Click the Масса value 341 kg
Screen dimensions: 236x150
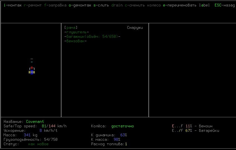coord(31,135)
